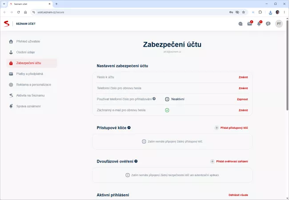Viewport: 289px width, 200px height.
Task: Click the message about no bezpečnostní klíč
Action: point(175,175)
